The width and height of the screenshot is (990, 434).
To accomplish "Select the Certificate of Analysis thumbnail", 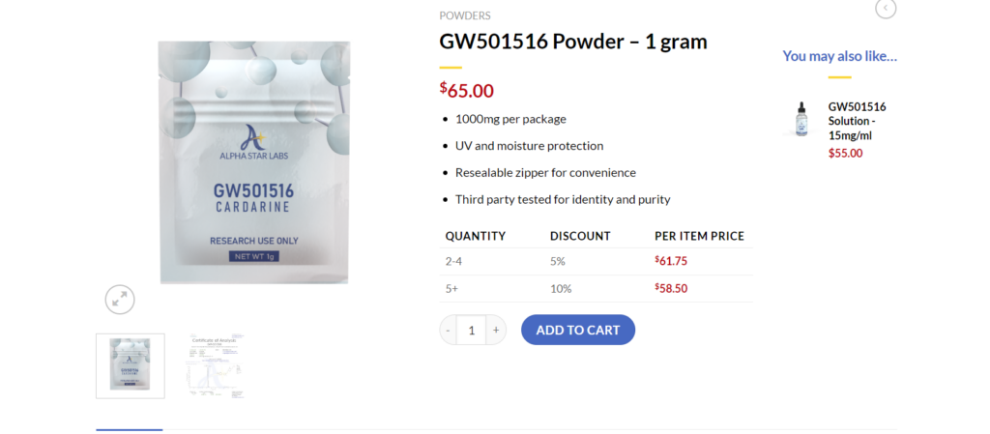I will coord(215,366).
